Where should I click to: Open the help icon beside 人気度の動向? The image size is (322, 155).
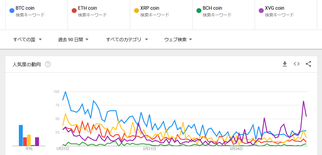[x=48, y=64]
